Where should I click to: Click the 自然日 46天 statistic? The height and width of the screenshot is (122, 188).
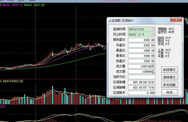[x=166, y=32]
